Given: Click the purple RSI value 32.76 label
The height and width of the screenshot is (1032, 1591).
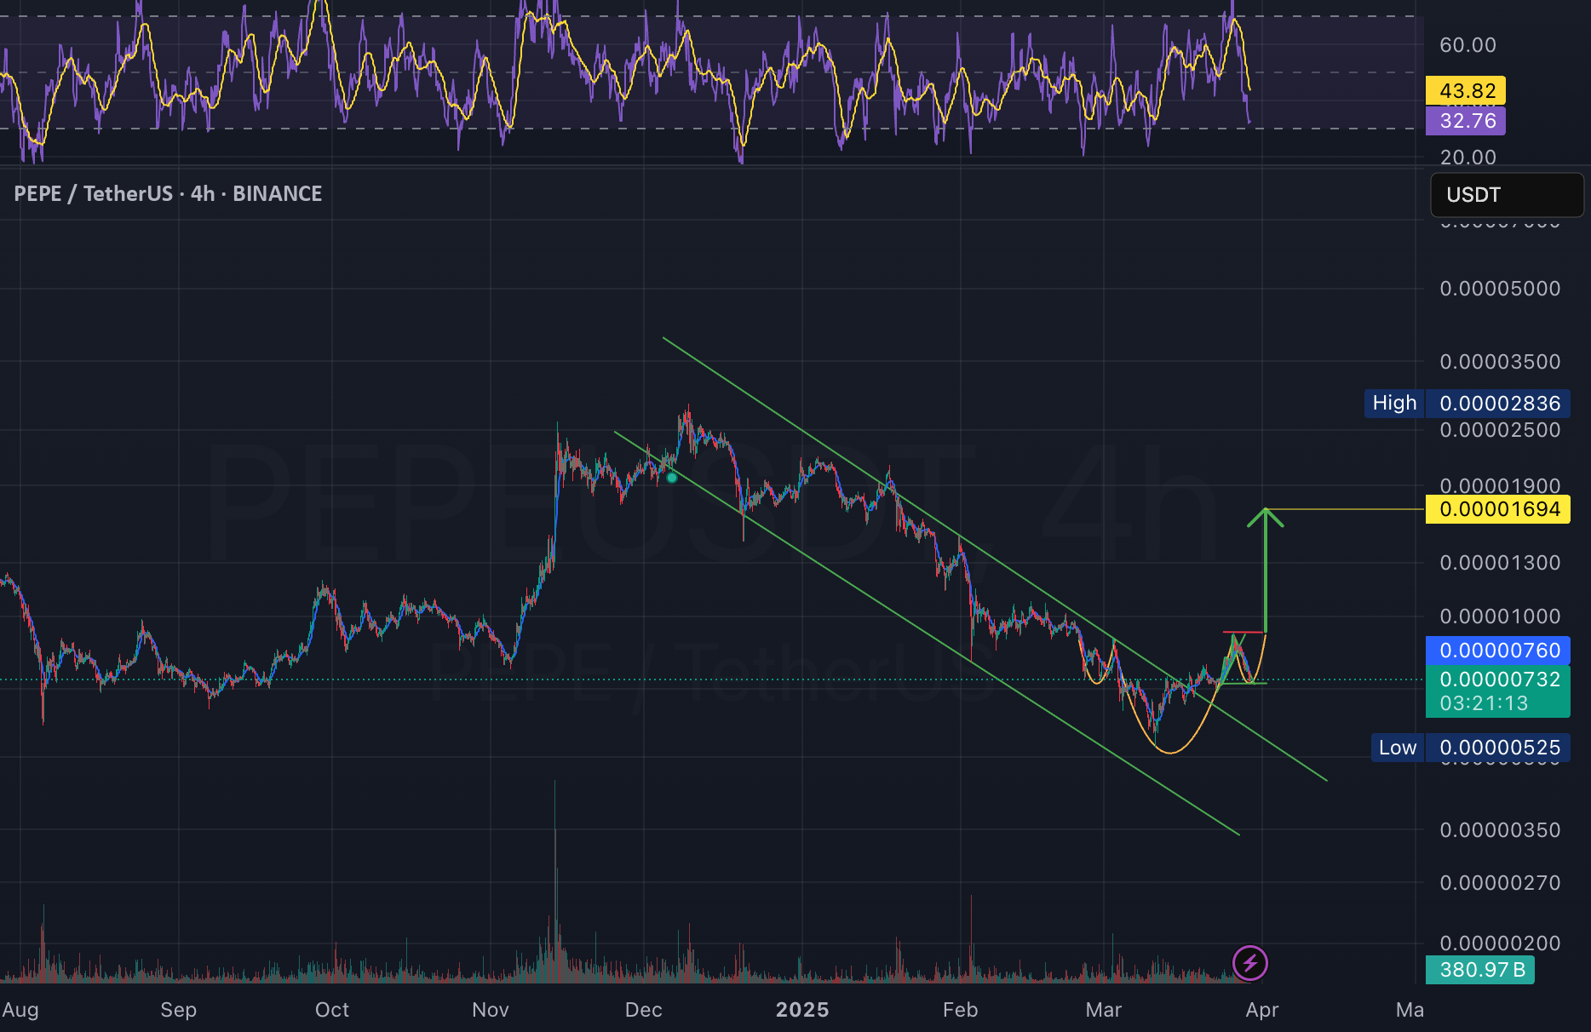Looking at the screenshot, I should (x=1466, y=121).
